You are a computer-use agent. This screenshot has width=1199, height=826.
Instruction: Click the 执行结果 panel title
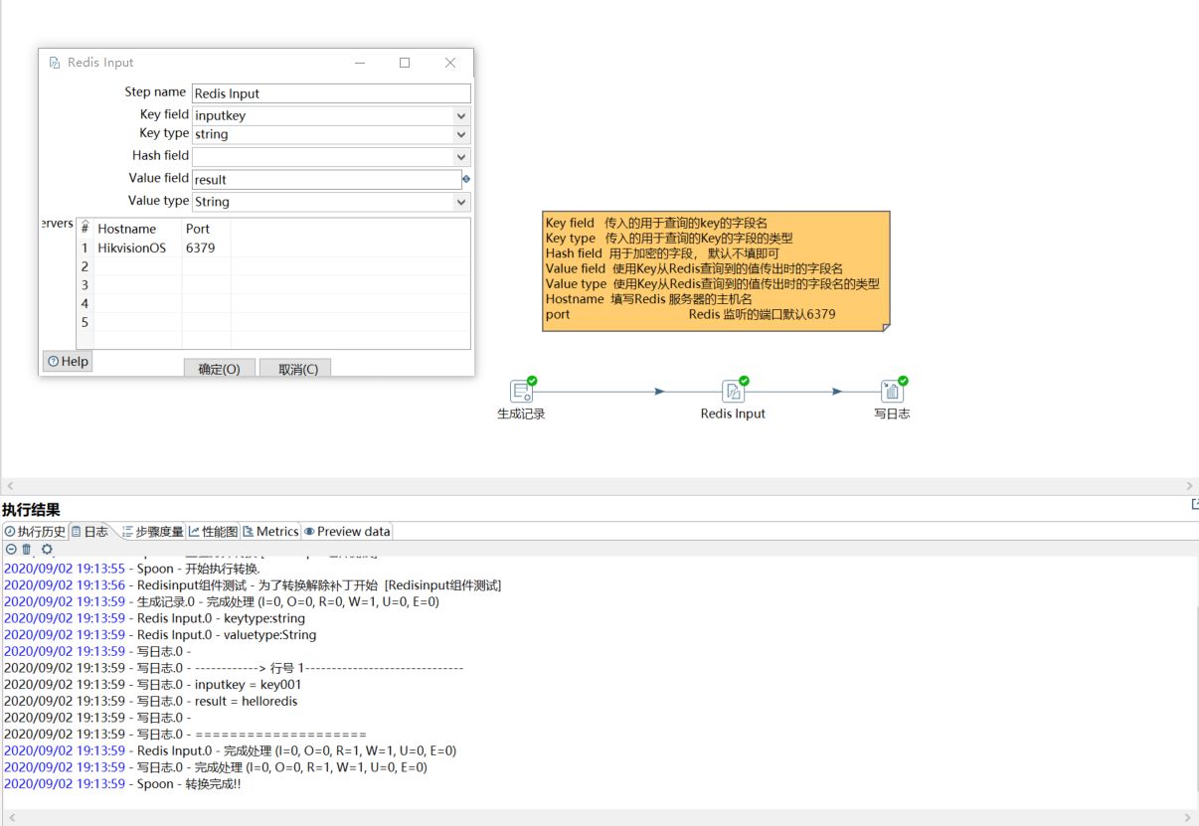tap(31, 510)
